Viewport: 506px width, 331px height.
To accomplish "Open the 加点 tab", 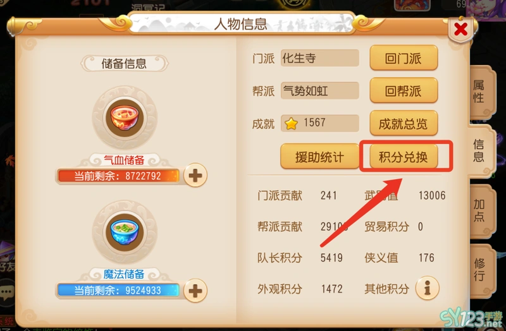I will [x=479, y=210].
